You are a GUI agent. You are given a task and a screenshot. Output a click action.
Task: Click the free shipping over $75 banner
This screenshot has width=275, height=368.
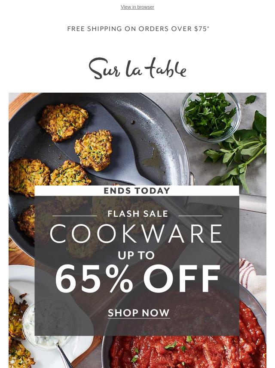[x=138, y=28]
